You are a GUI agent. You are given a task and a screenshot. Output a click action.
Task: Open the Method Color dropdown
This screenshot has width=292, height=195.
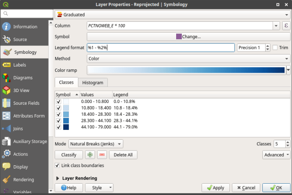pyautogui.click(x=188, y=59)
